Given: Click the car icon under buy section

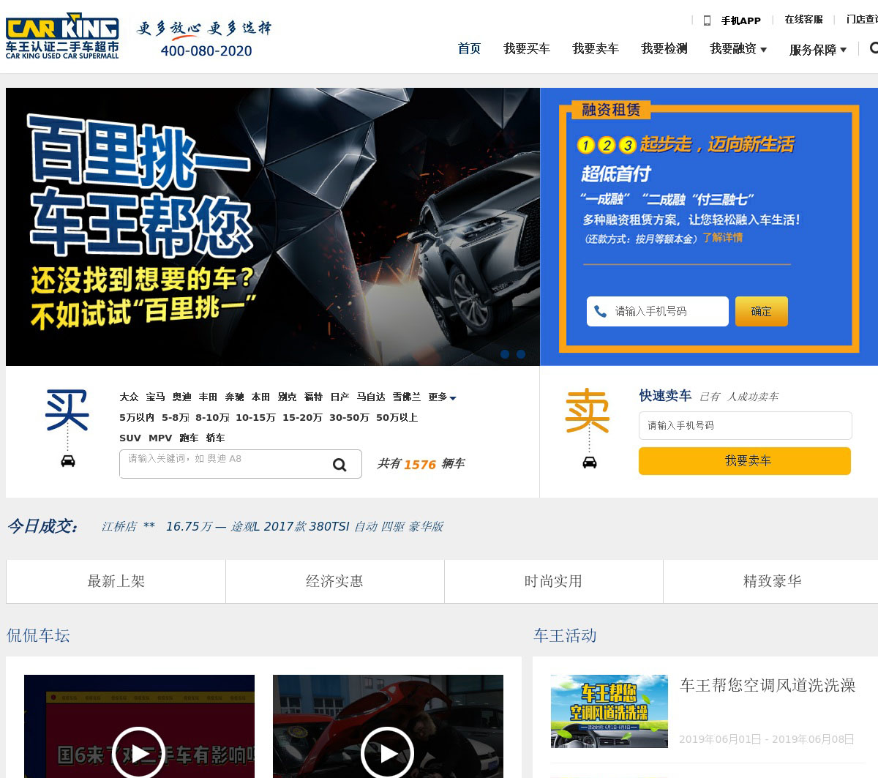Looking at the screenshot, I should (x=68, y=461).
